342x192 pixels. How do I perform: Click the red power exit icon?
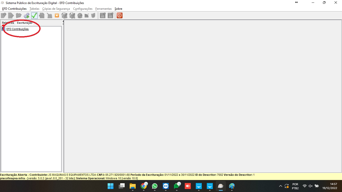click(x=120, y=15)
